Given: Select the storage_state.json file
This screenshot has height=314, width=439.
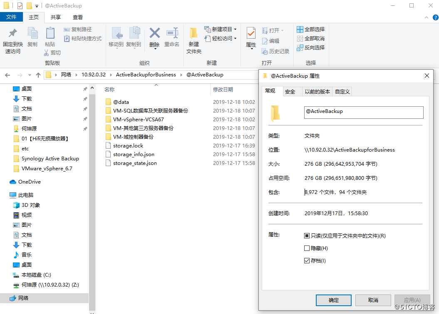Looking at the screenshot, I should [x=131, y=163].
